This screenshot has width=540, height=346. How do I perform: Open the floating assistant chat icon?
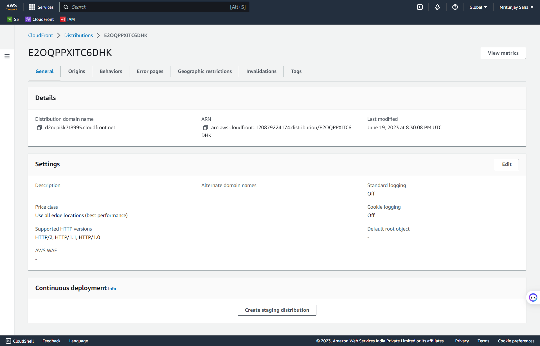[533, 297]
